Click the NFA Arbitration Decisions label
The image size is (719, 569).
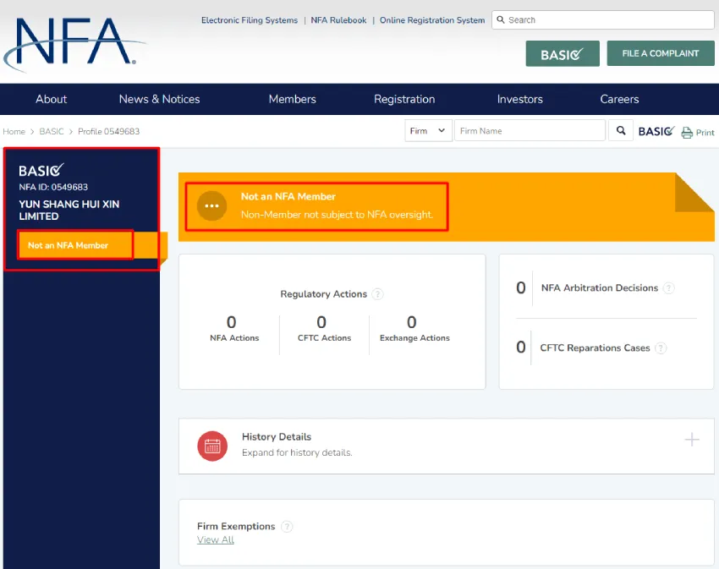600,288
